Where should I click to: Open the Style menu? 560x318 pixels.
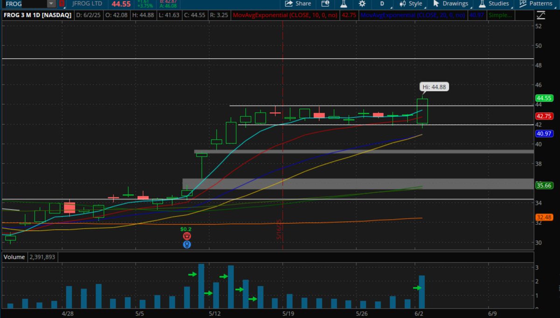[411, 4]
